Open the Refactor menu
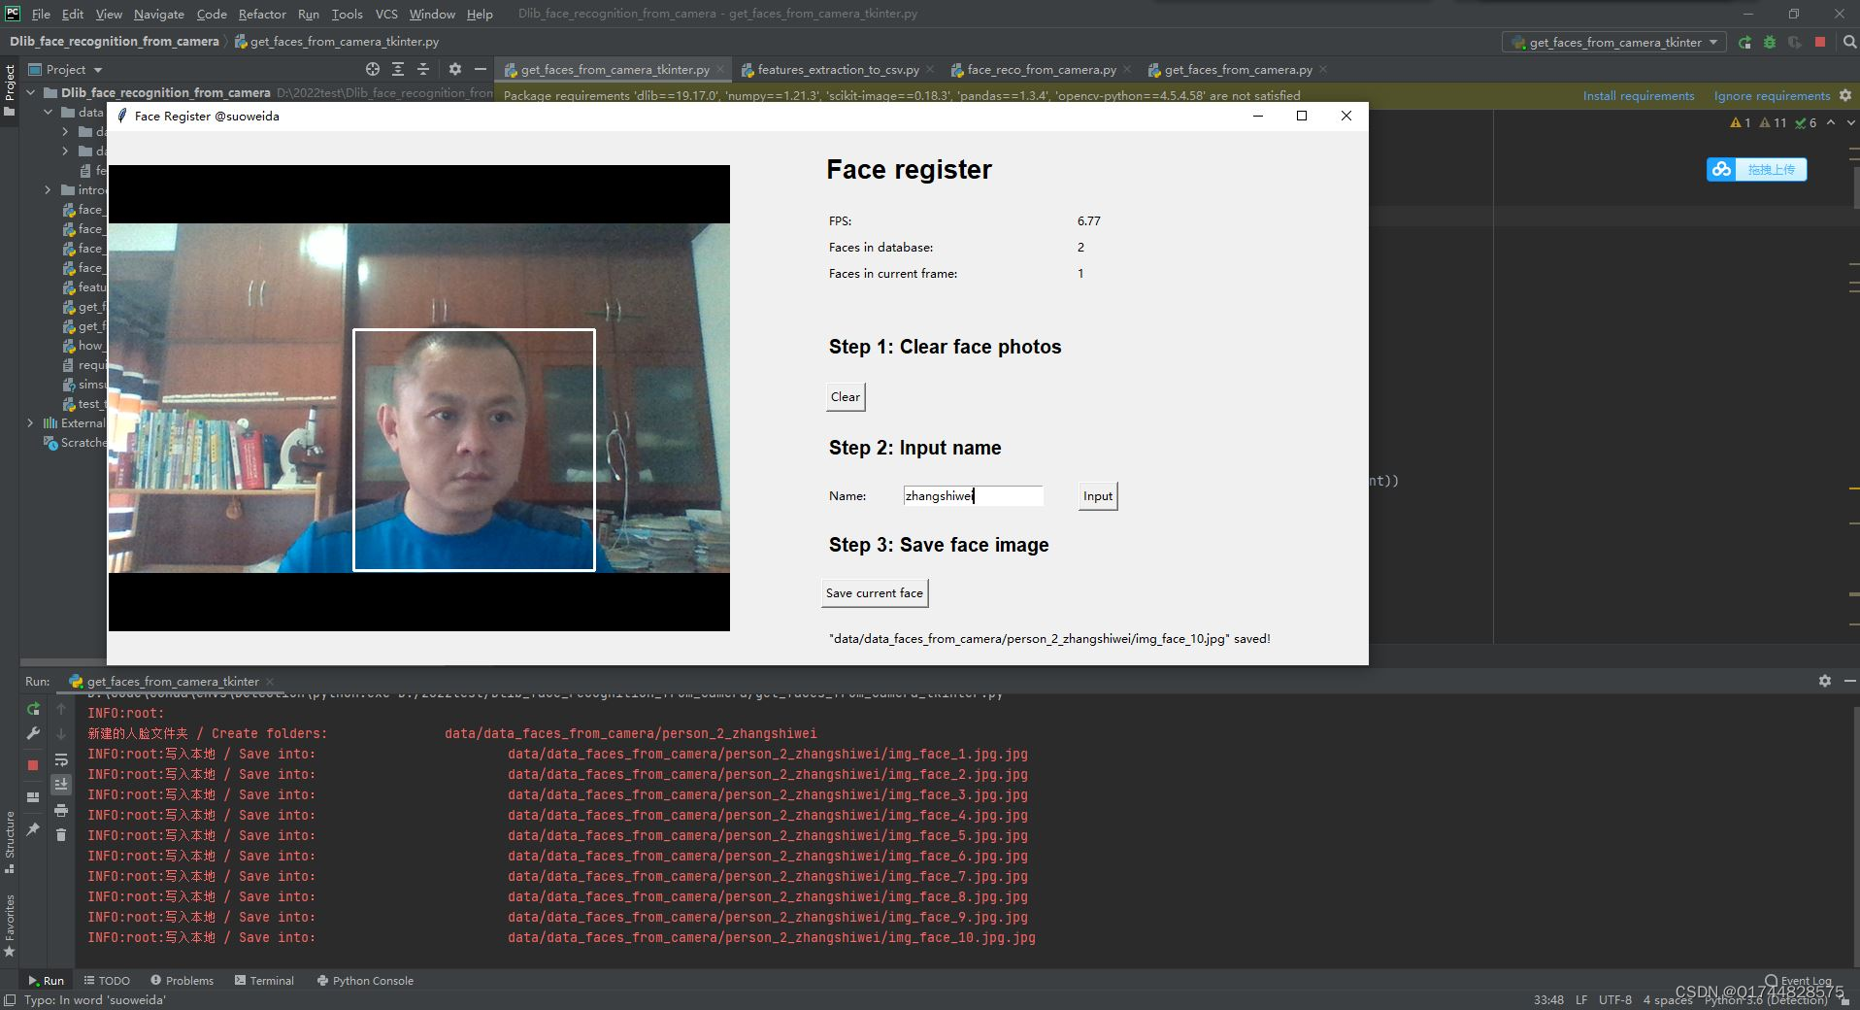This screenshot has width=1860, height=1010. coord(262,14)
